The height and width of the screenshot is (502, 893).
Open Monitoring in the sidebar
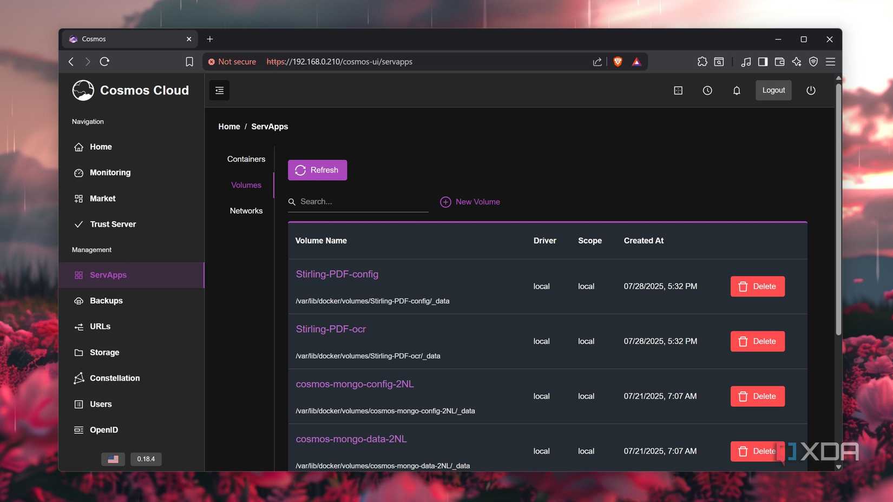click(132, 173)
